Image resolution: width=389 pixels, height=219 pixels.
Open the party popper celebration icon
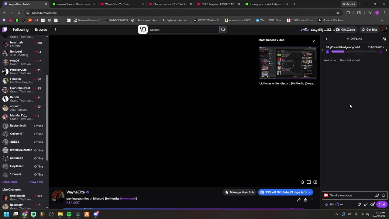point(377,195)
